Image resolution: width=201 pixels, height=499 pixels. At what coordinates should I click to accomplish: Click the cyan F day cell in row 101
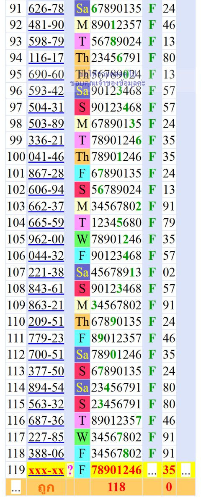(82, 173)
